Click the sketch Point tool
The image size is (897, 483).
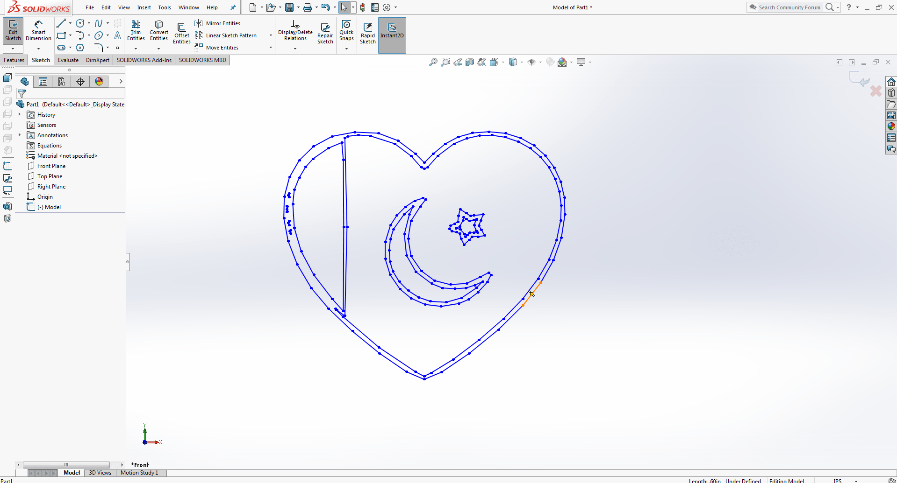point(118,48)
